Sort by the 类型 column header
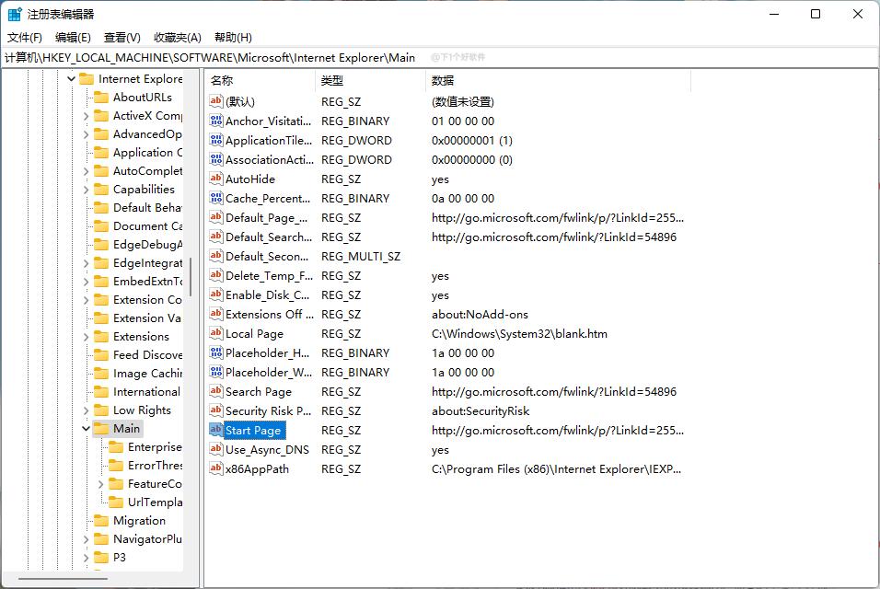Screen dimensions: 880x589 pos(368,81)
